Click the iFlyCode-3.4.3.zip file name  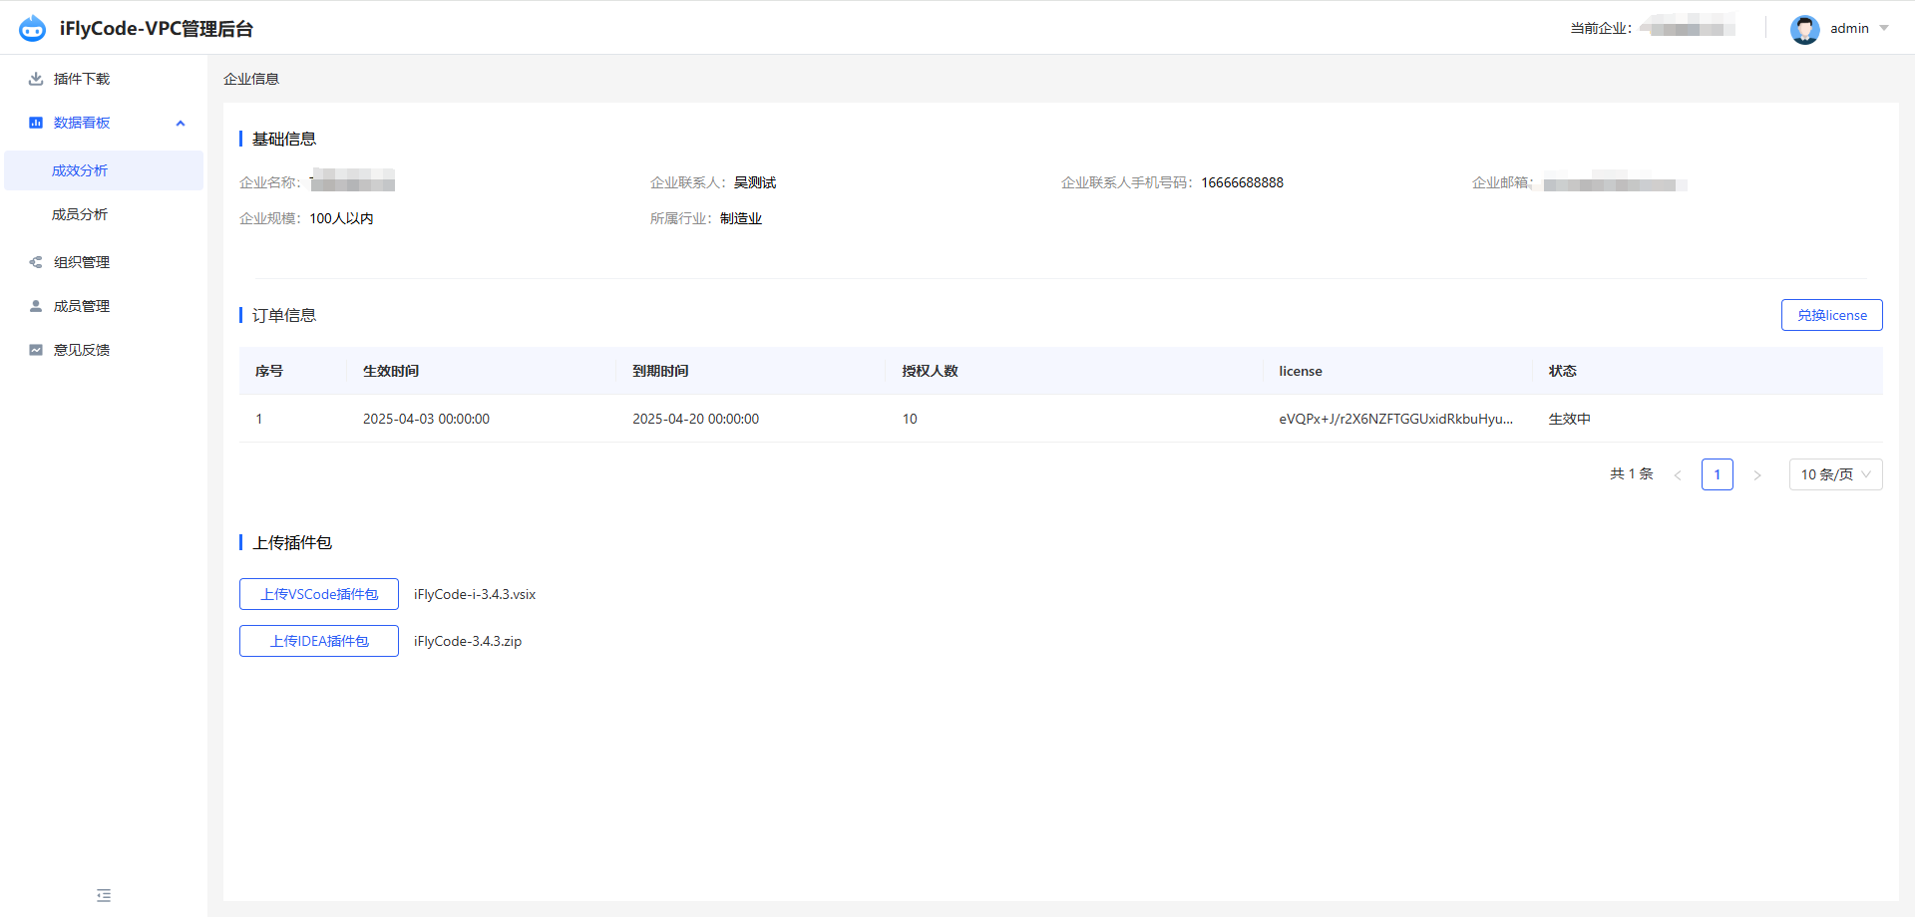click(468, 641)
